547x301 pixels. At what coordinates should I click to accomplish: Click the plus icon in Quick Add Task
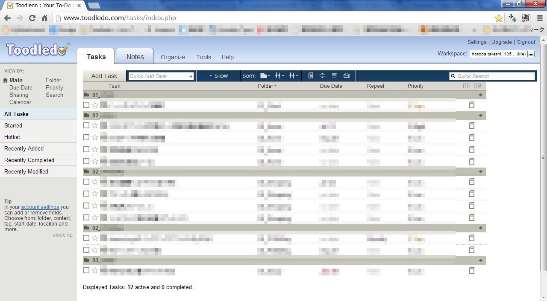click(x=191, y=76)
